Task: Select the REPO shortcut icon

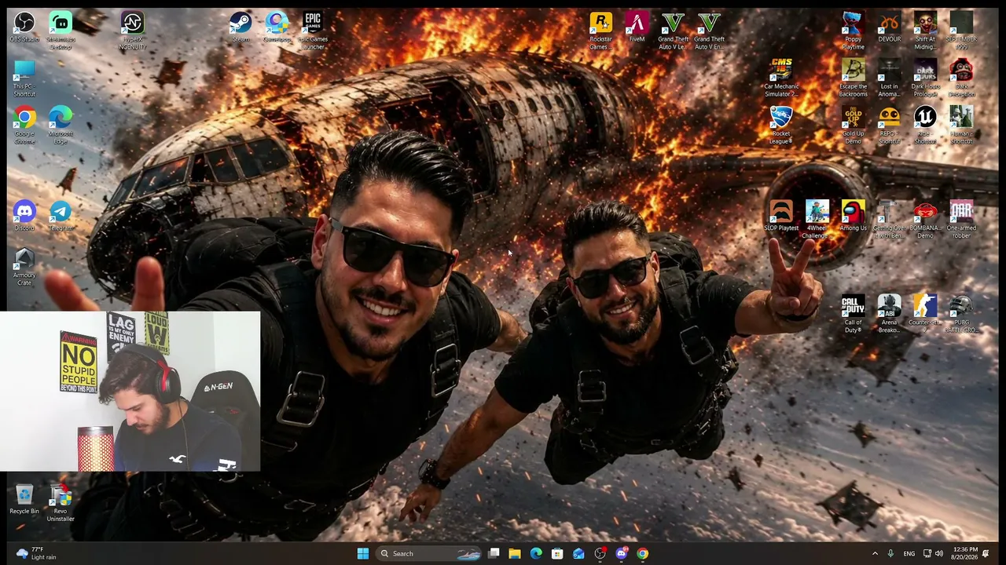Action: pos(889,126)
